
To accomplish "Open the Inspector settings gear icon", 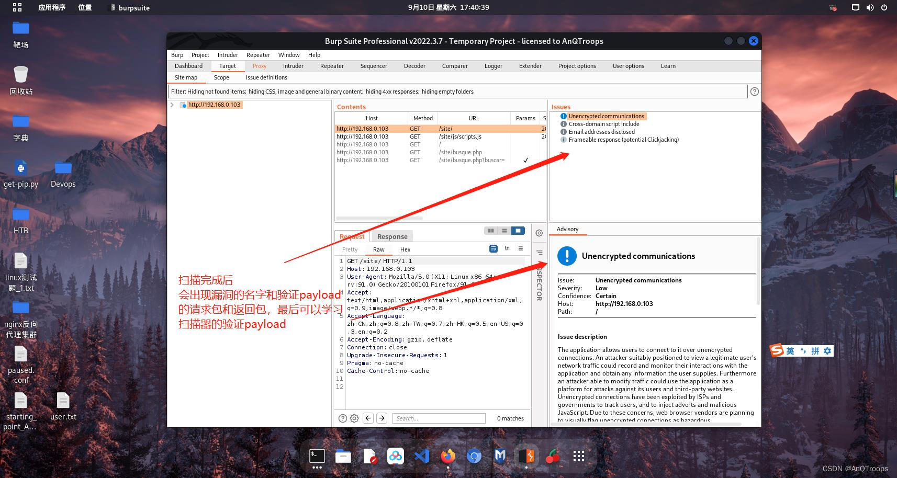I will [x=539, y=233].
